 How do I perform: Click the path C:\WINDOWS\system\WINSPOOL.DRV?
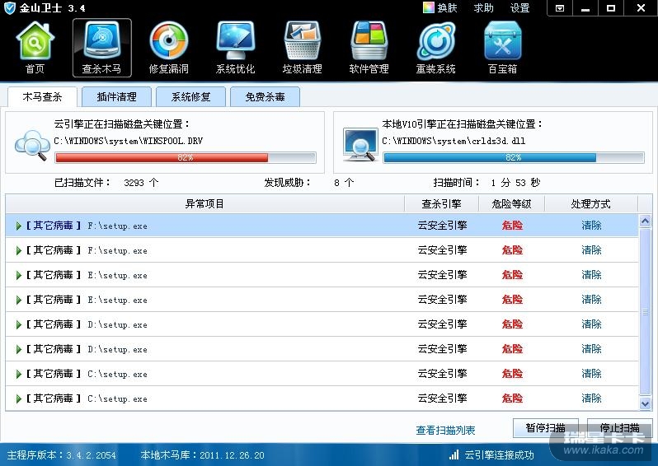[x=128, y=142]
